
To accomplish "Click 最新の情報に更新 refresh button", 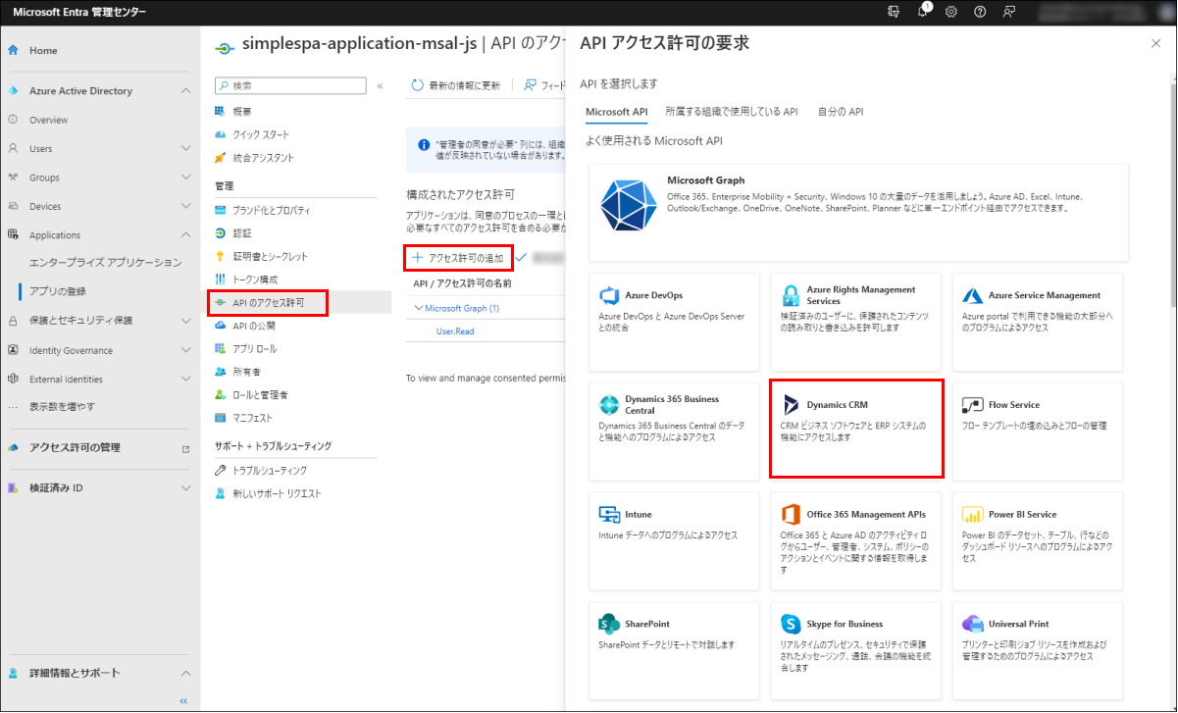I will click(456, 85).
